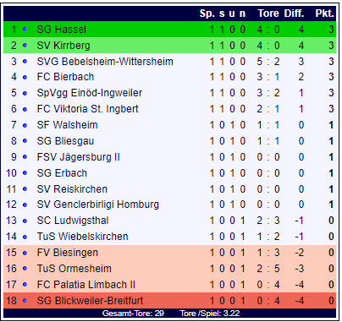Open the SVG Bebelsheim-Wittersheim team entry

tap(105, 62)
